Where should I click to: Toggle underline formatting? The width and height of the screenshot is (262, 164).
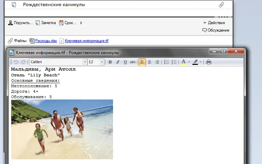pos(125,62)
